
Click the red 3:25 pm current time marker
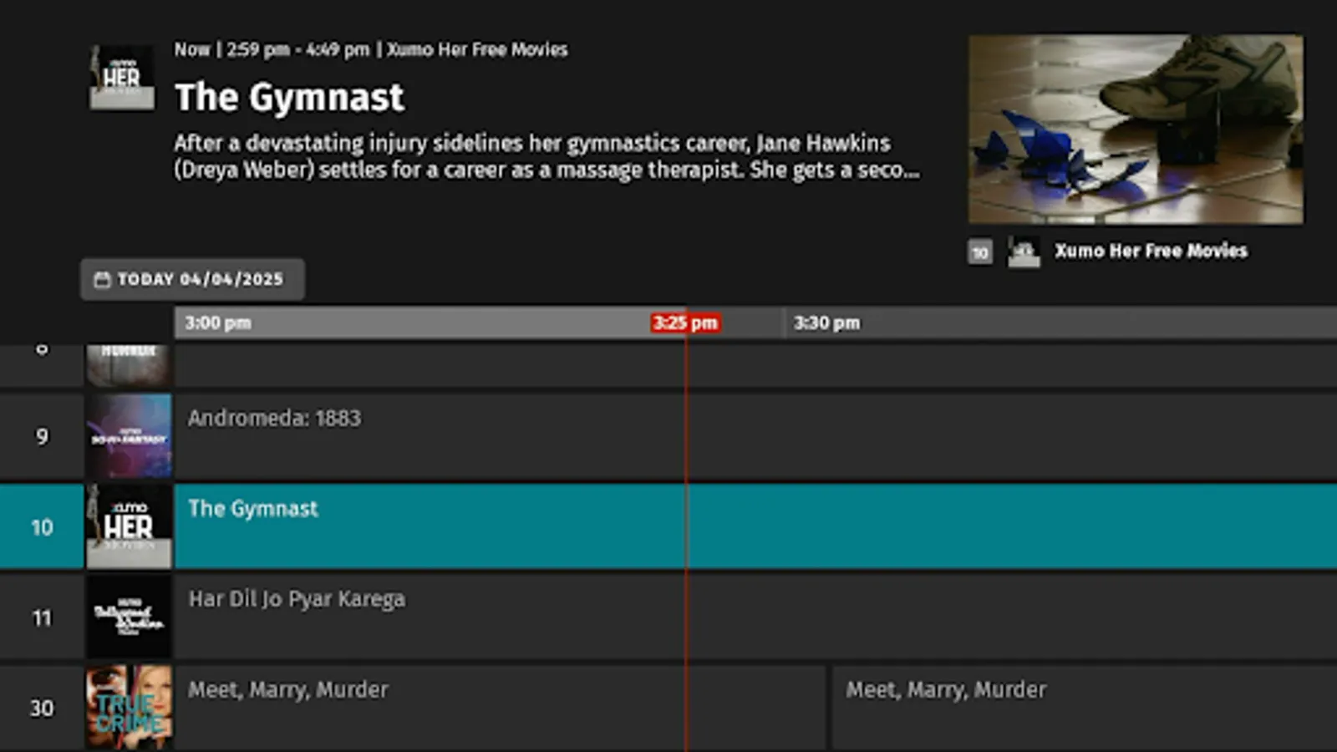pyautogui.click(x=685, y=323)
